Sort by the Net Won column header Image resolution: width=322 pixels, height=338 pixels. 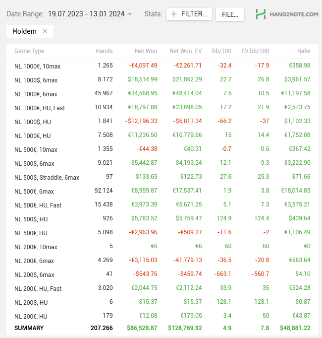coord(146,51)
